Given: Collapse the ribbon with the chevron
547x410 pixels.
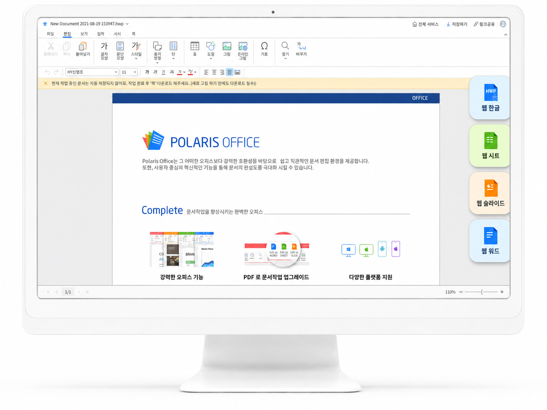Looking at the screenshot, I should pos(505,35).
